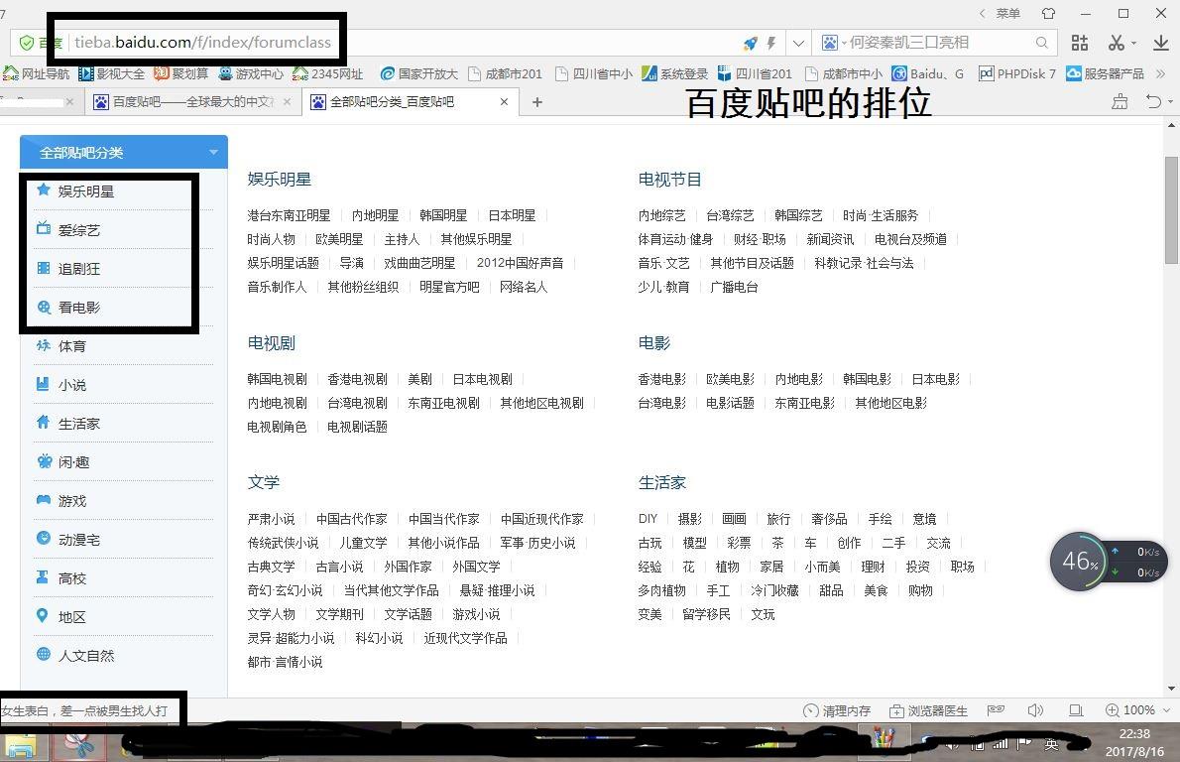This screenshot has width=1180, height=762.
Task: Open the 体育 sidebar category
Action: coord(72,345)
